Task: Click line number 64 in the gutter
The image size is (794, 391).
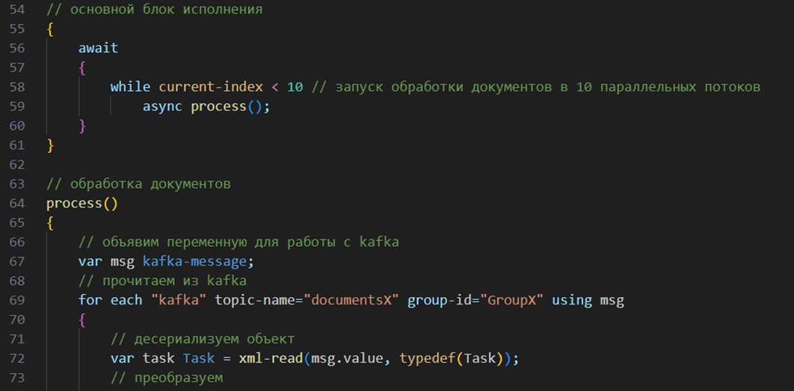Action: (x=16, y=204)
